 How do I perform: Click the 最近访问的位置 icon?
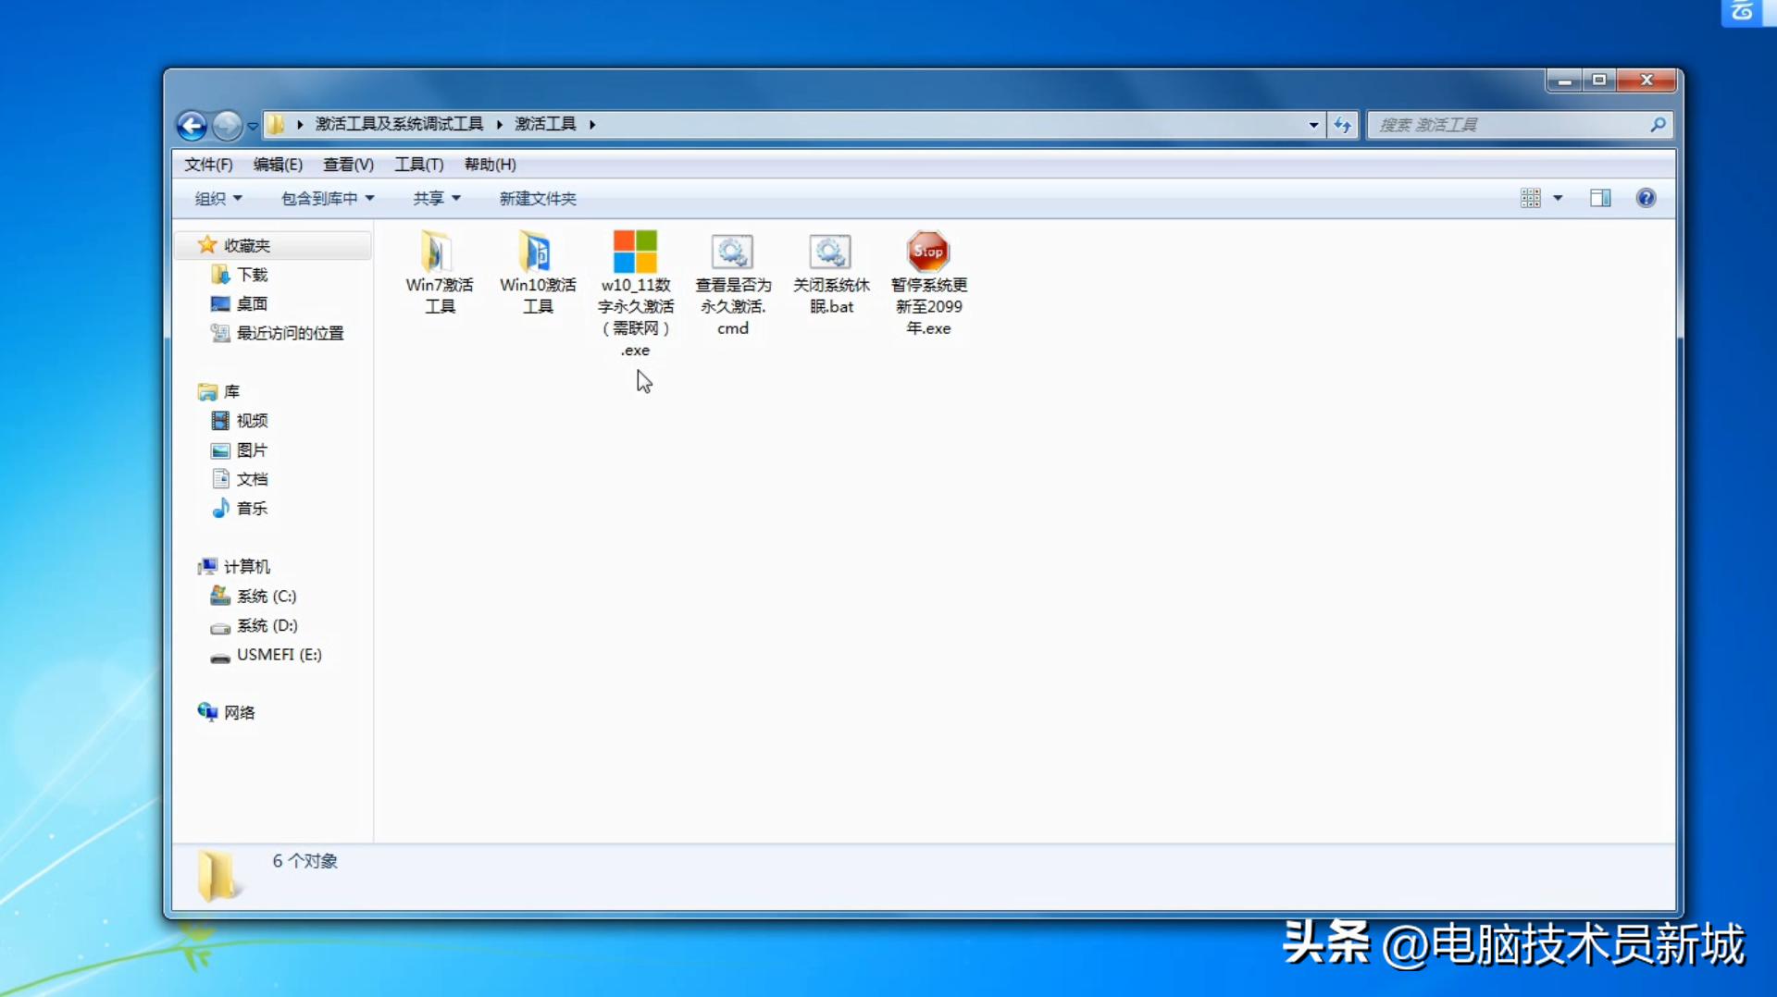coord(220,333)
